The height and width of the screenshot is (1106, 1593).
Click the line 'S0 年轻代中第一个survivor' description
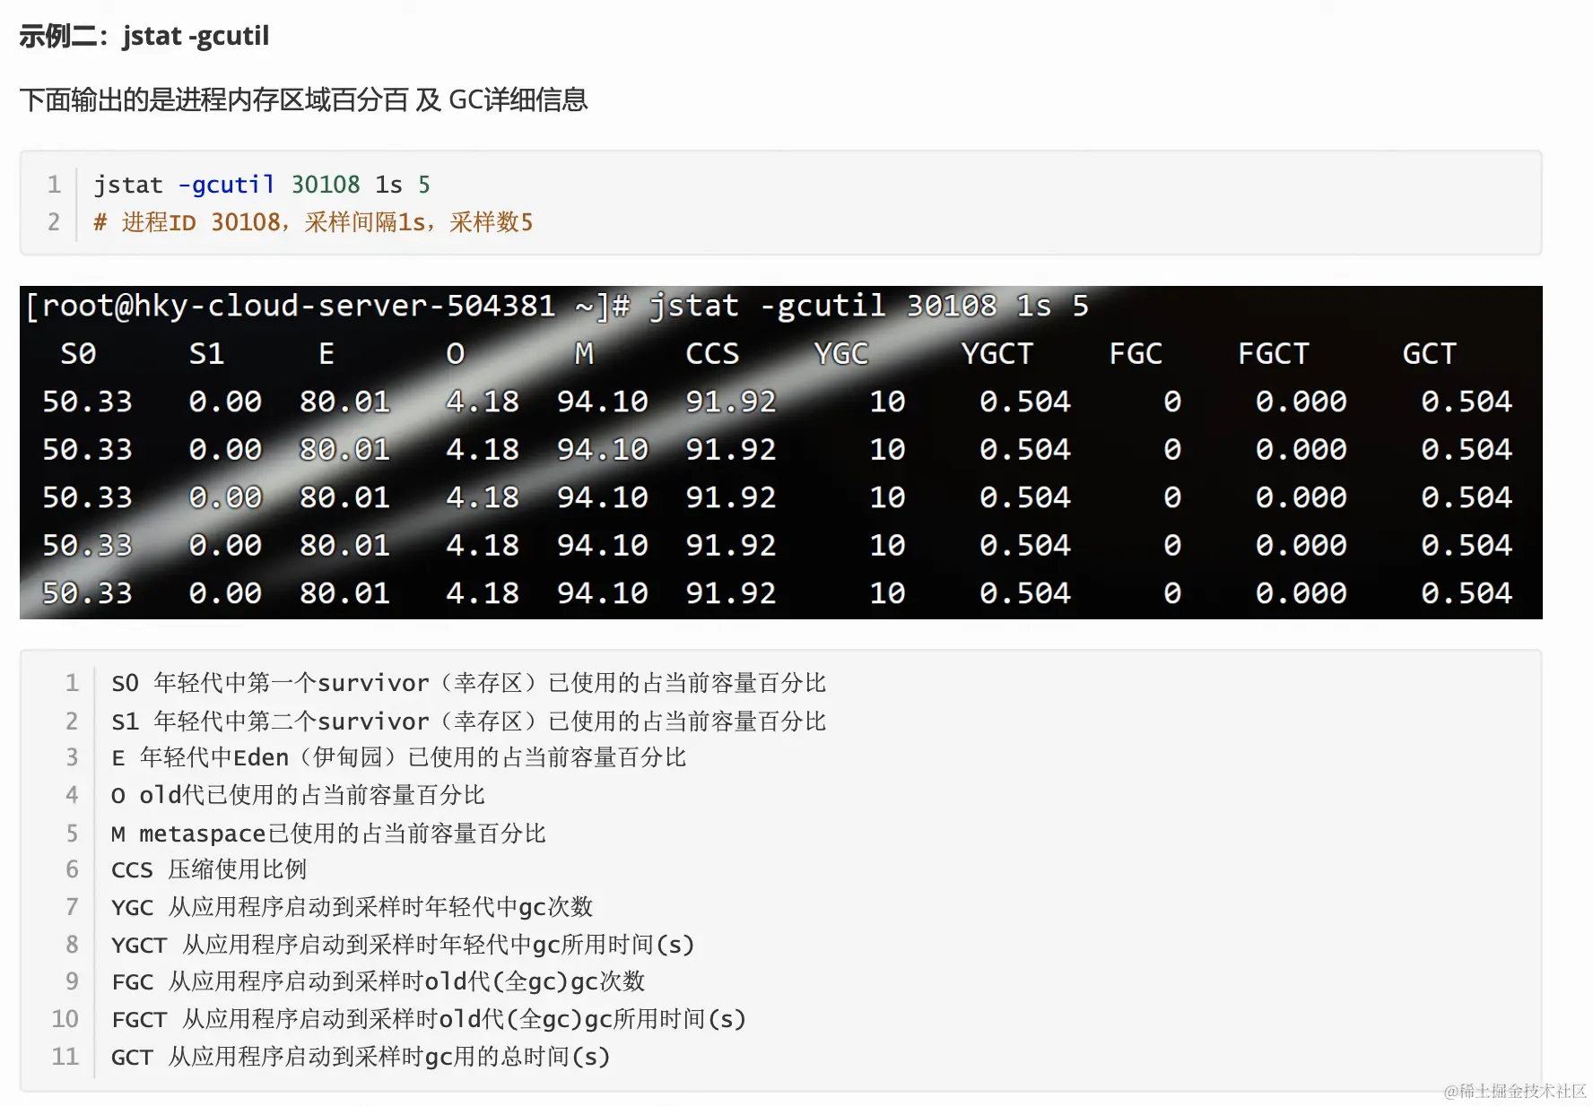pyautogui.click(x=468, y=684)
